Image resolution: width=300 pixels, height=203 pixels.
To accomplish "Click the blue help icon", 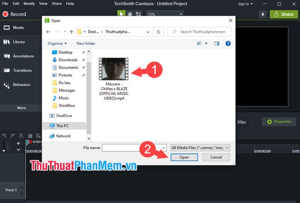I will click(228, 44).
